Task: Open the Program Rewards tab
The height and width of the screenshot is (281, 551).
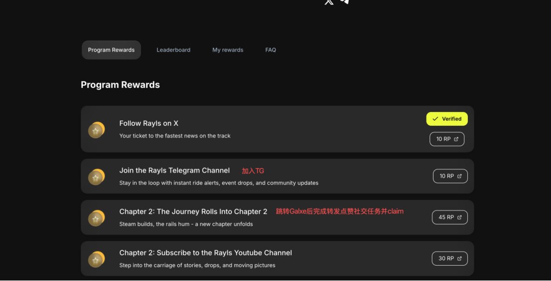Action: (111, 50)
